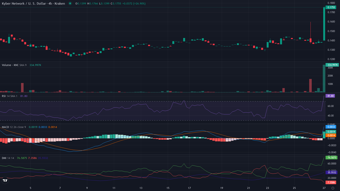This screenshot has height=191, width=340.
Task: Click the blue 0.0033 MACD axis label
Action: [x=331, y=127]
